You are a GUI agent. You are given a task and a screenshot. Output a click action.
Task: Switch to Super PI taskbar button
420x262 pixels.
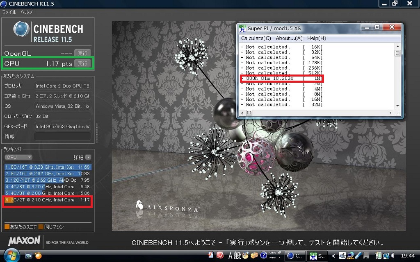point(317,256)
